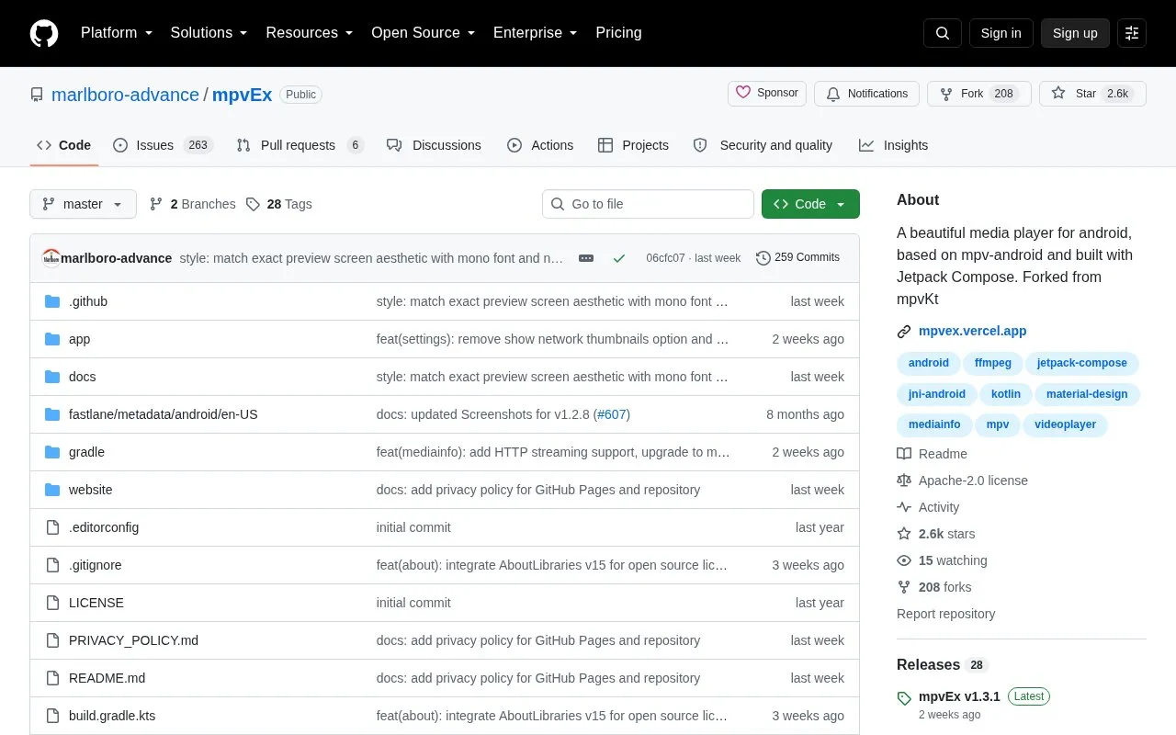The image size is (1176, 735).
Task: Click the Sponsor heart button
Action: pos(767,94)
